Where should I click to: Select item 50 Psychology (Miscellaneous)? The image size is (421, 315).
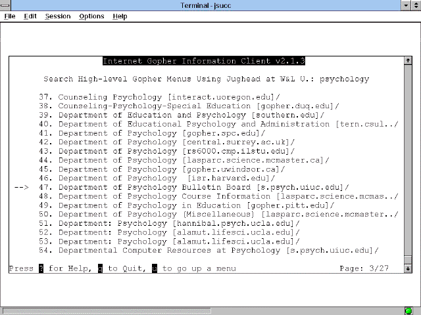[218, 215]
